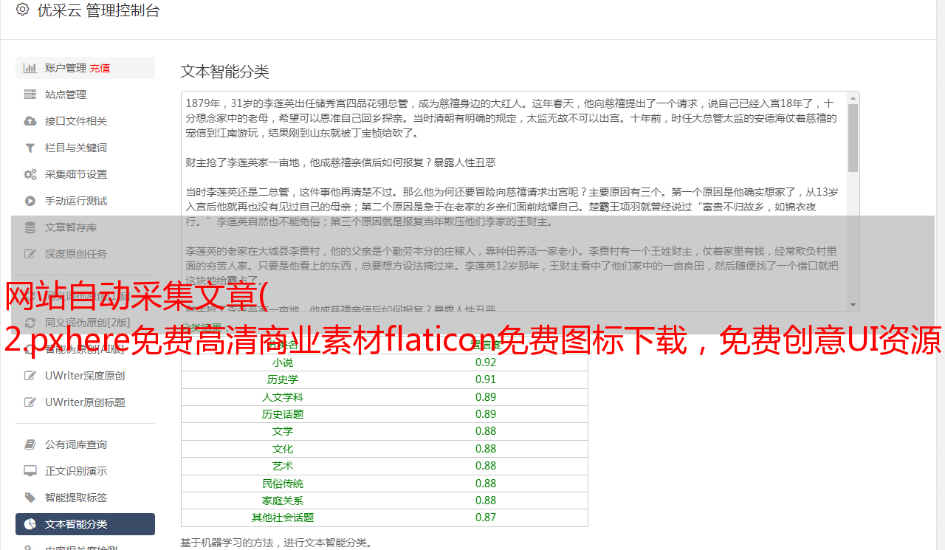Open 公有词库查询 via its book icon
This screenshot has height=550, width=945.
[x=30, y=444]
